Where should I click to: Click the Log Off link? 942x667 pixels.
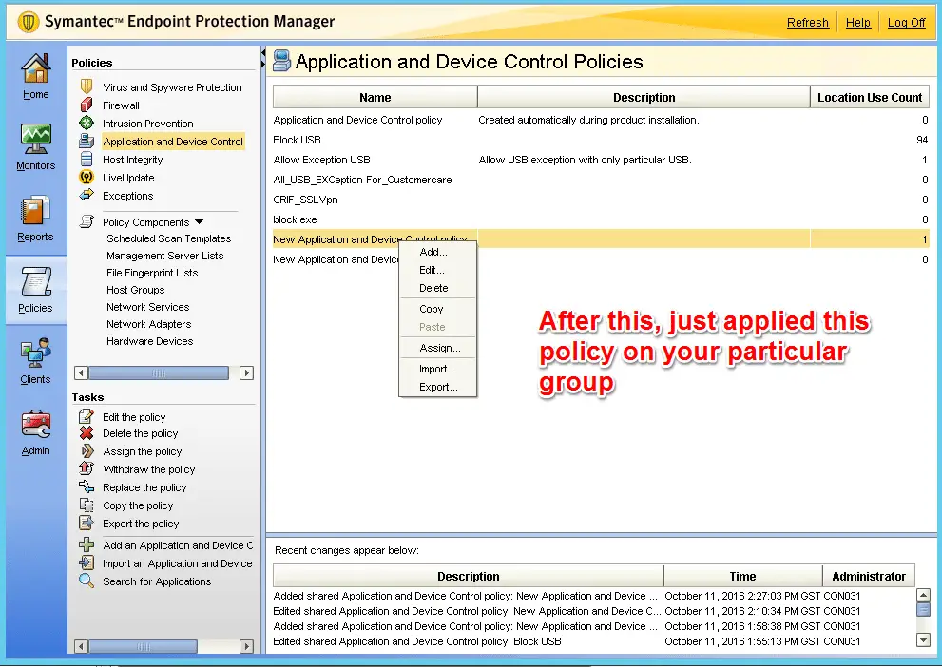(907, 22)
